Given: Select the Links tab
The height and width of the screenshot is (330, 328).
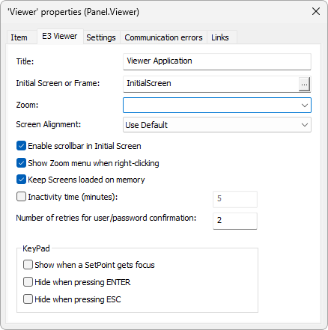Looking at the screenshot, I should (x=220, y=37).
